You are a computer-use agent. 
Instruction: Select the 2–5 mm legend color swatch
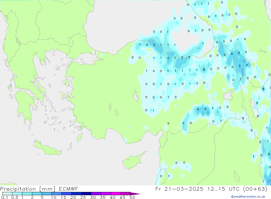(37, 194)
